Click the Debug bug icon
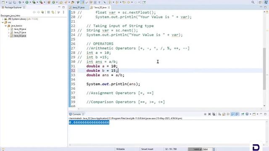The height and width of the screenshot is (151, 269). (x=20, y=3)
